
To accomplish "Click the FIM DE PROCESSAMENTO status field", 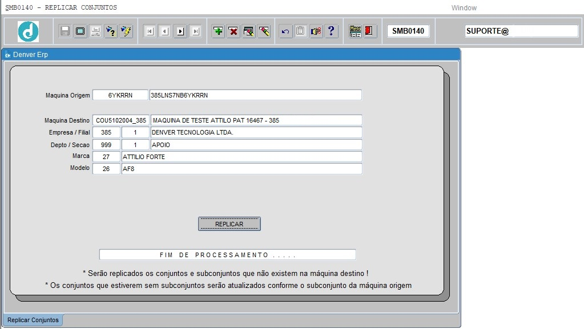I will tap(228, 255).
